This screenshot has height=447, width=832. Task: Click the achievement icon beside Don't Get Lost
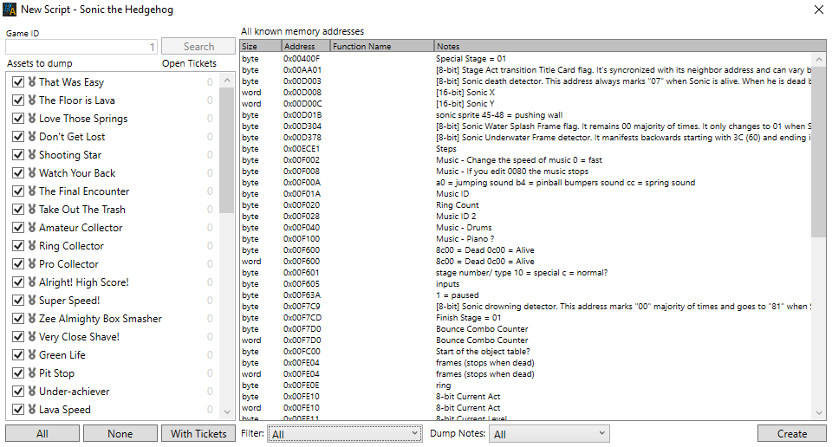[32, 137]
